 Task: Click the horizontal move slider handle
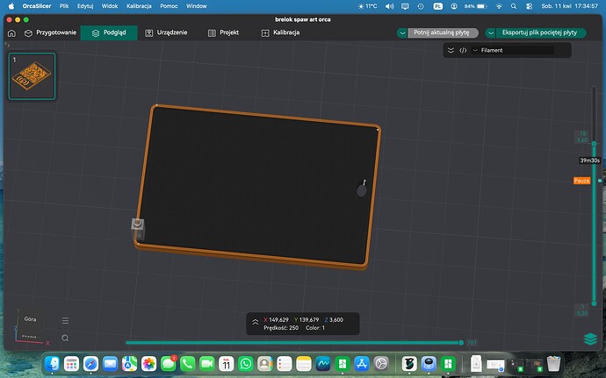[461, 342]
